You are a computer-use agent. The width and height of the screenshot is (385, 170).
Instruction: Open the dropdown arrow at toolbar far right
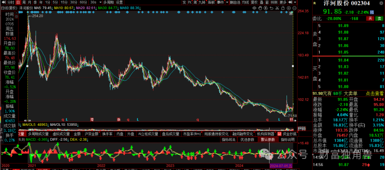pos(295,2)
